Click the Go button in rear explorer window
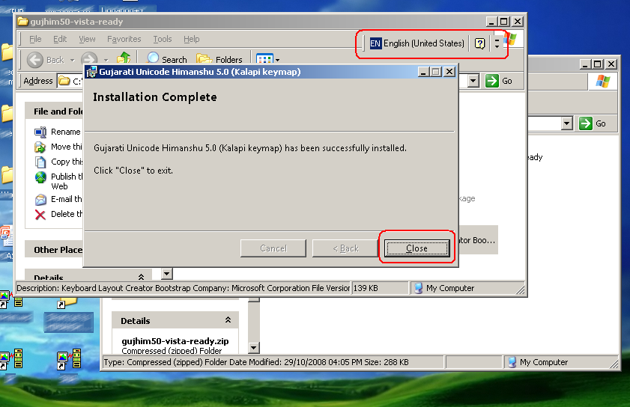The image size is (630, 407). [x=593, y=123]
